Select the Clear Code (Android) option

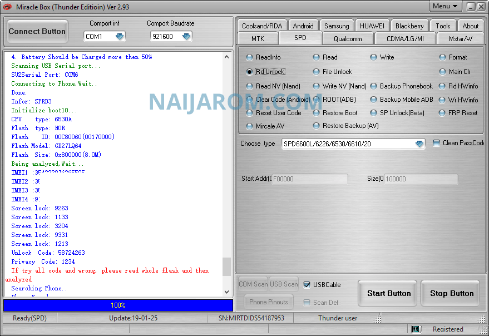(x=278, y=100)
